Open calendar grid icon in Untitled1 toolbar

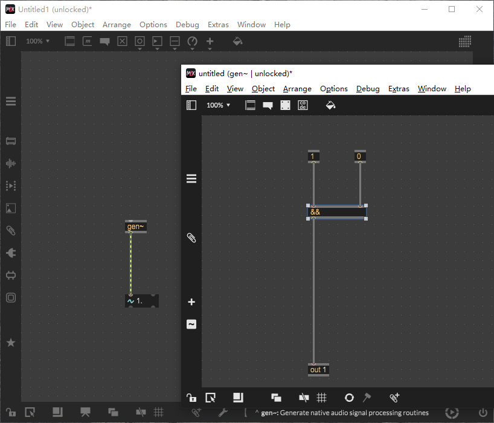point(464,41)
